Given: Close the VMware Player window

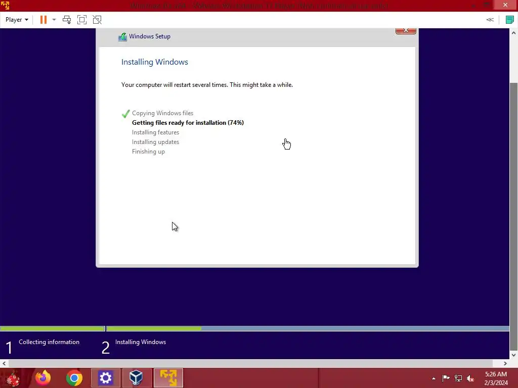Looking at the screenshot, I should (505, 5).
